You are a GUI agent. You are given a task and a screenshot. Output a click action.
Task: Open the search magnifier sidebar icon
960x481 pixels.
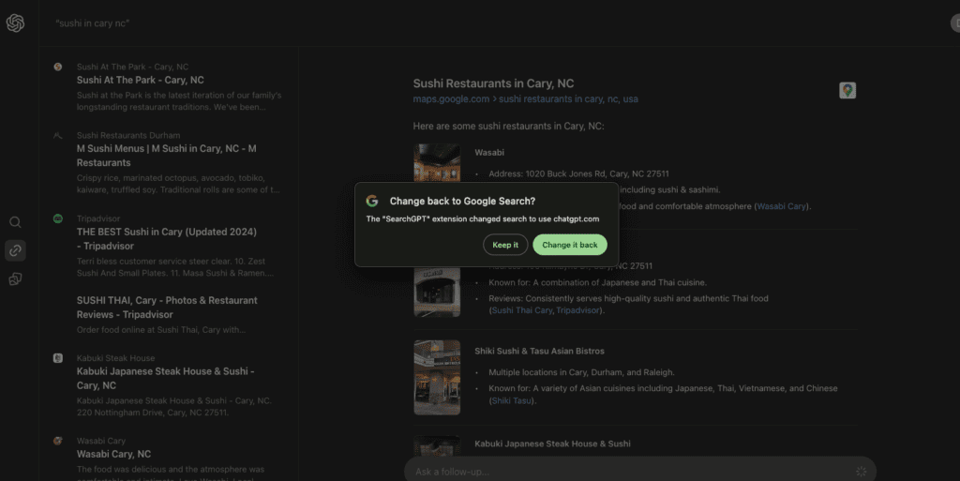click(x=15, y=222)
